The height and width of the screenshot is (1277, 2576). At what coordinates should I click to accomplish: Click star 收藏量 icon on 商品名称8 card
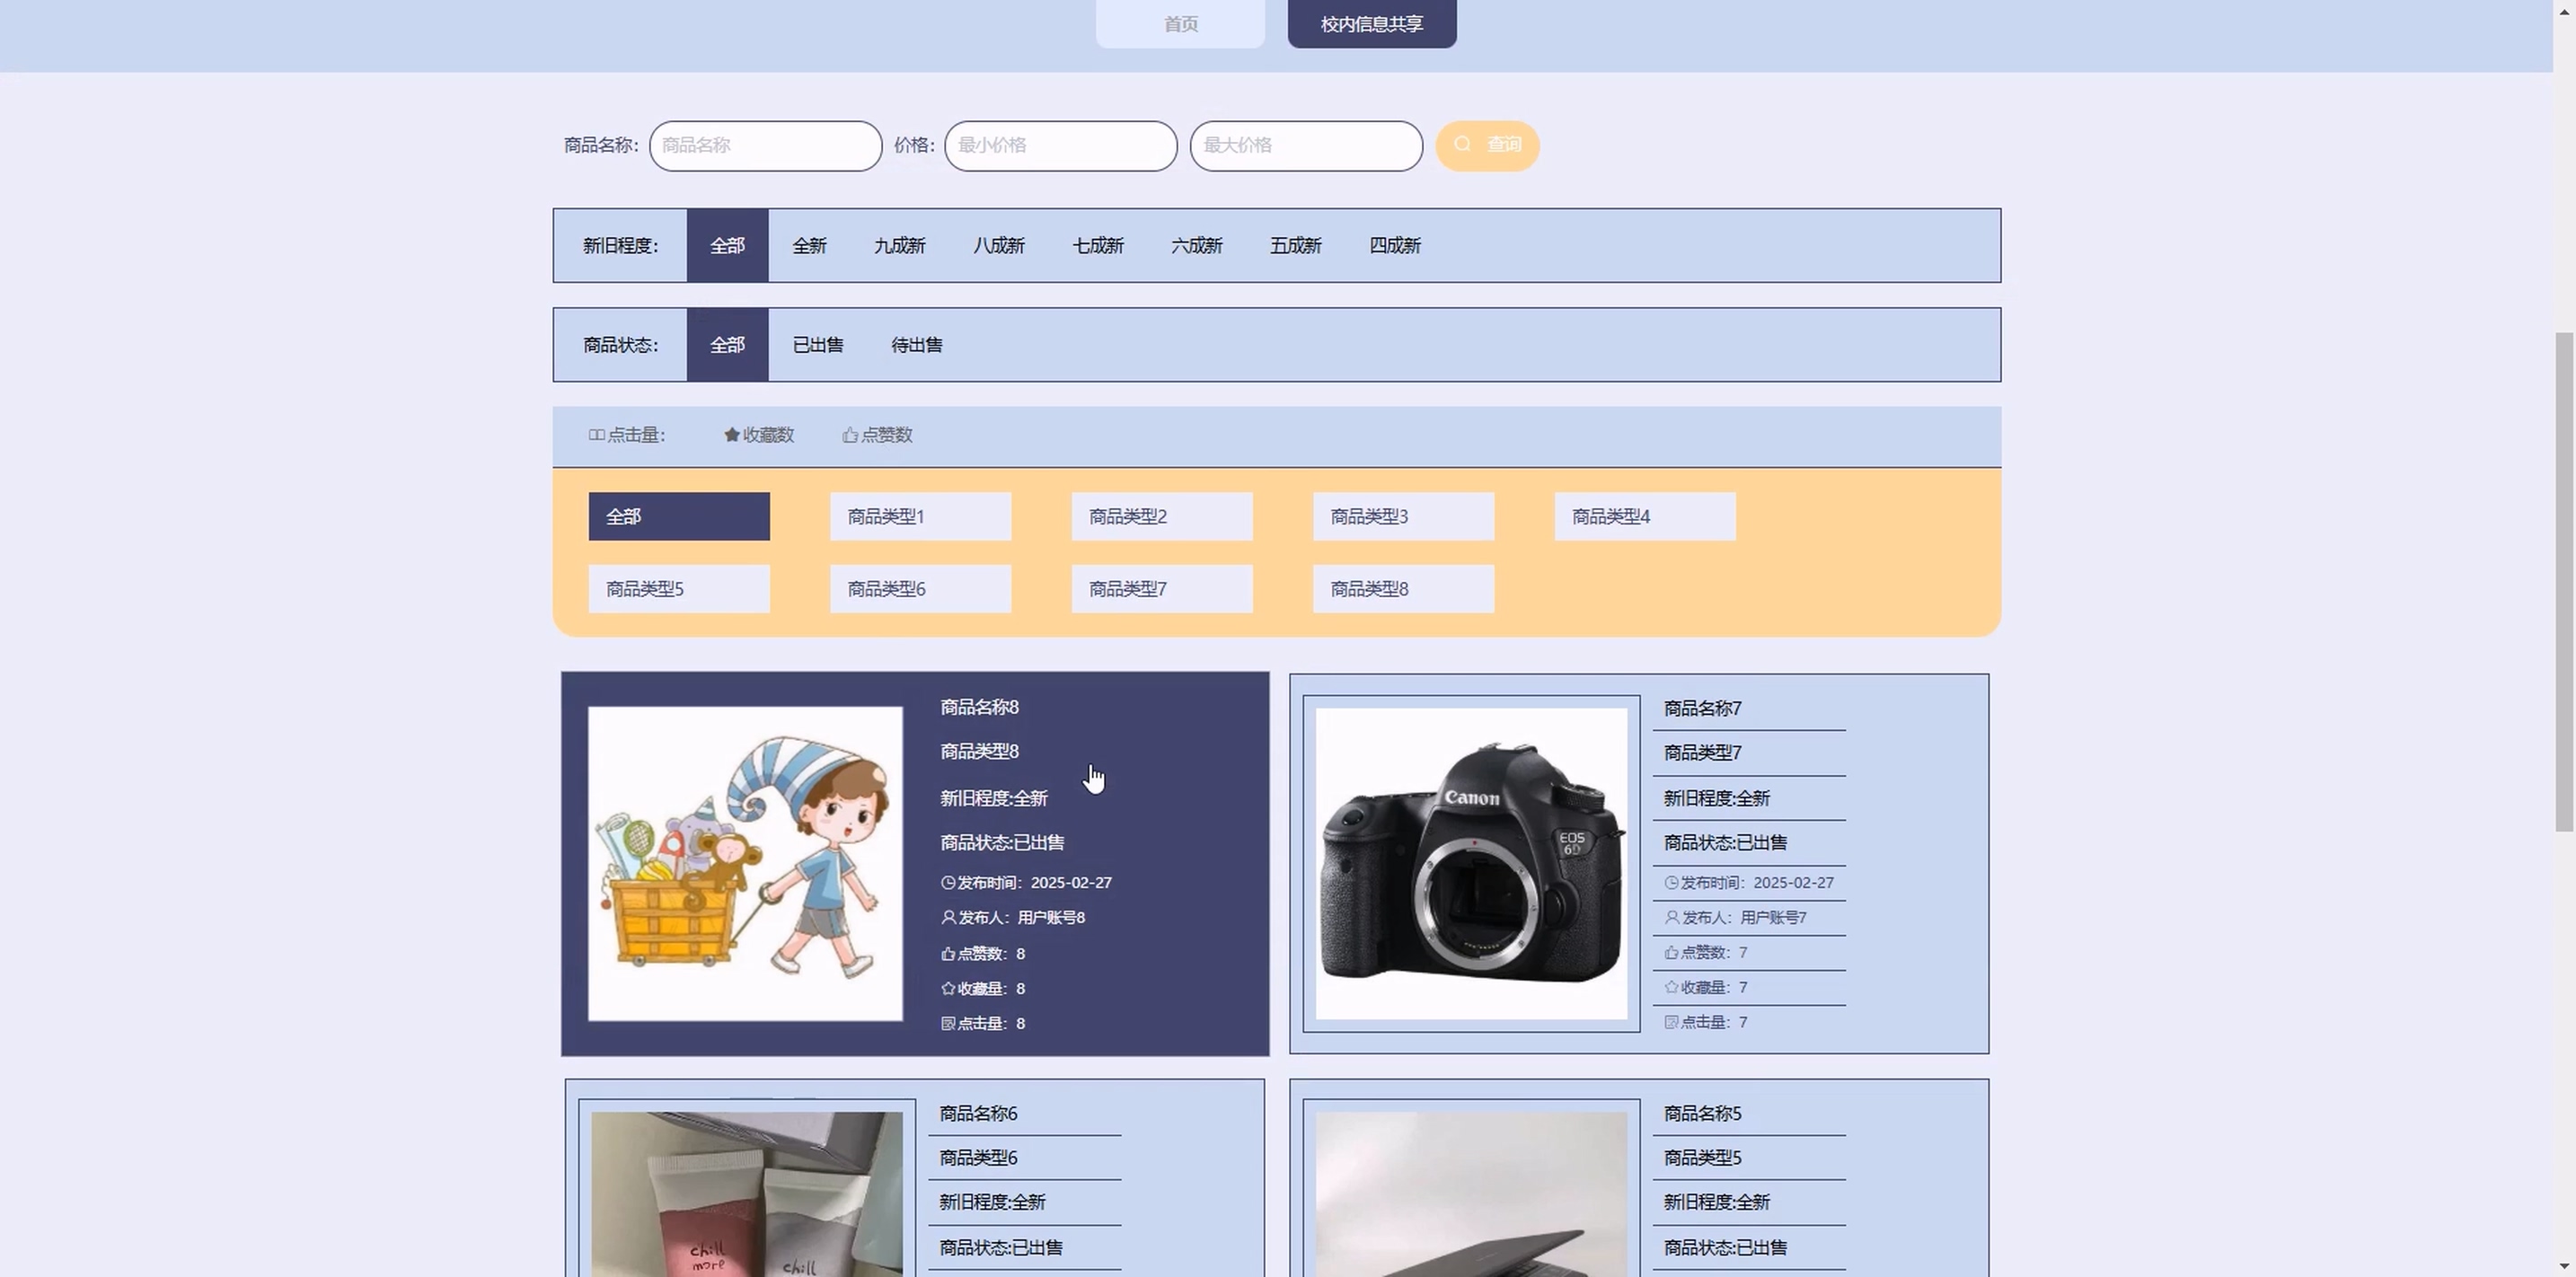(948, 989)
